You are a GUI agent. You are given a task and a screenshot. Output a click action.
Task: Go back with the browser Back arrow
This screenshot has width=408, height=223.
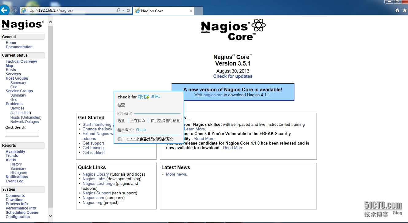pos(4,10)
